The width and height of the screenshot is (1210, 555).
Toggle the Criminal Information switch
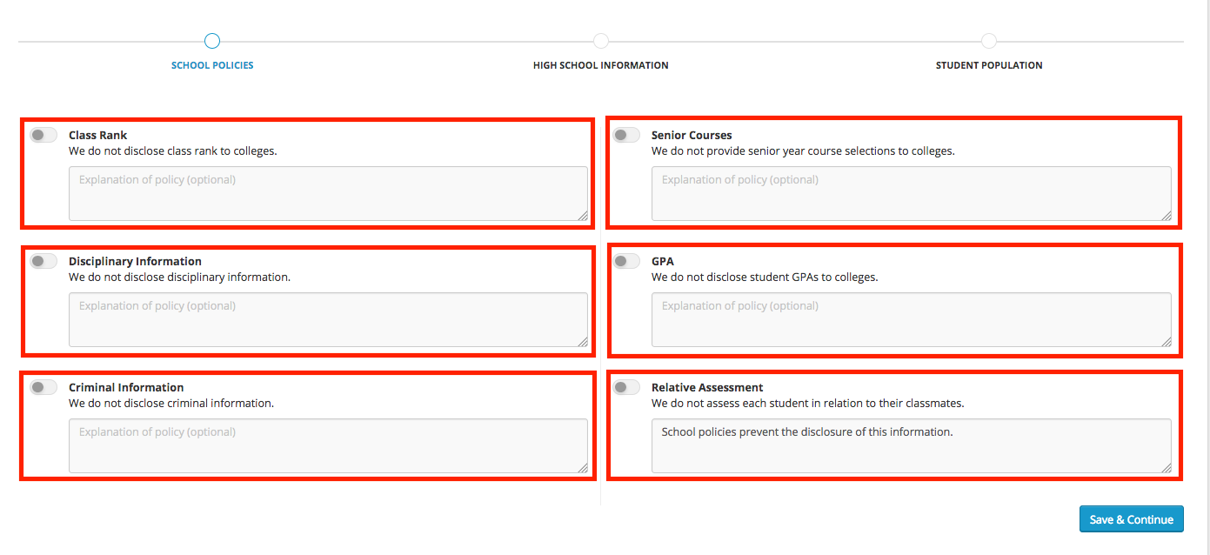tap(43, 387)
